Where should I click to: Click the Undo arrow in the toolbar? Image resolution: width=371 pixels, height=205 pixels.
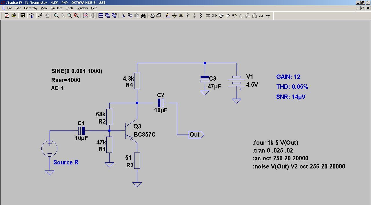coord(234,16)
